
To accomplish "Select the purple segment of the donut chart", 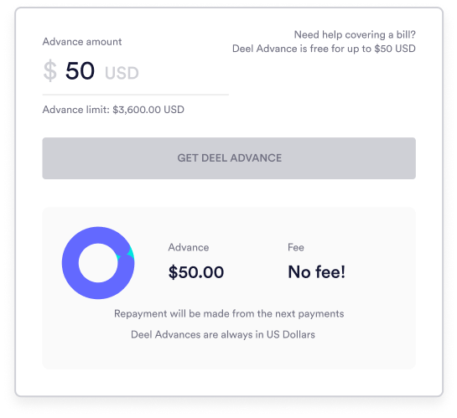I will pyautogui.click(x=75, y=280).
